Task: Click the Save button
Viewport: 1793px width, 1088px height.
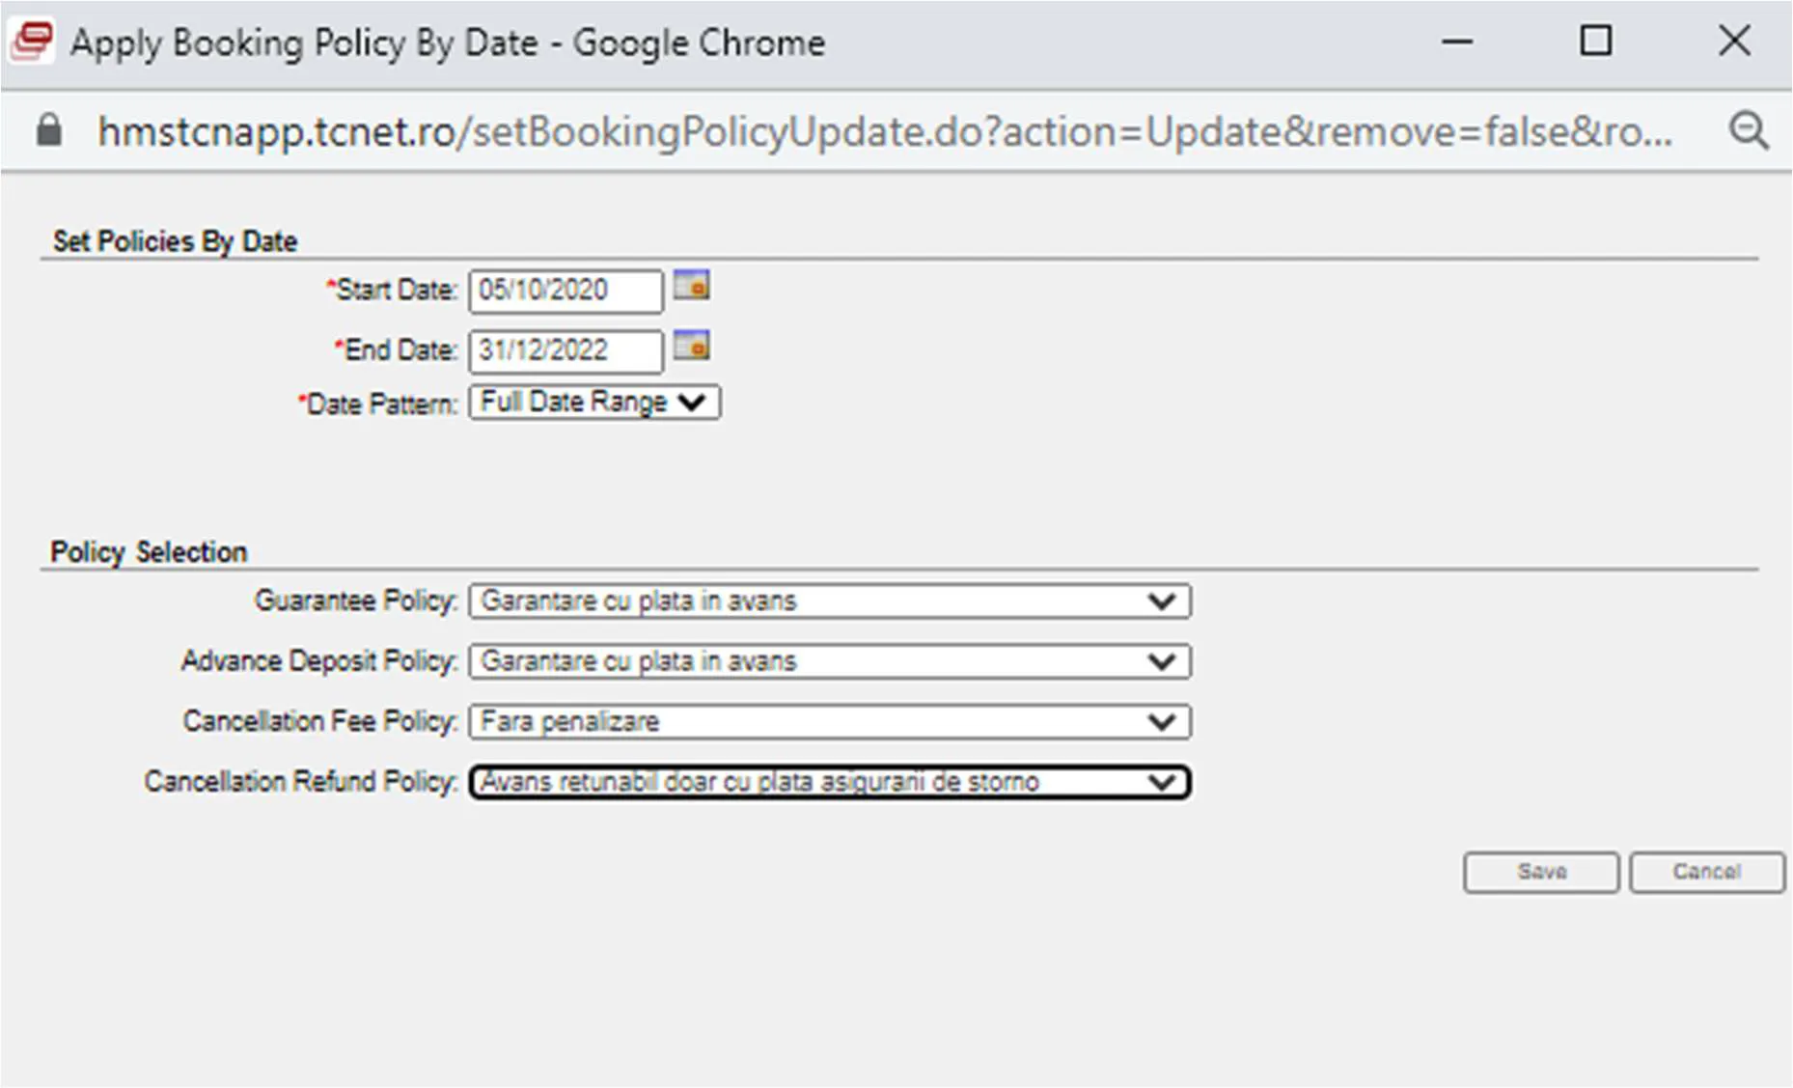Action: [x=1541, y=872]
